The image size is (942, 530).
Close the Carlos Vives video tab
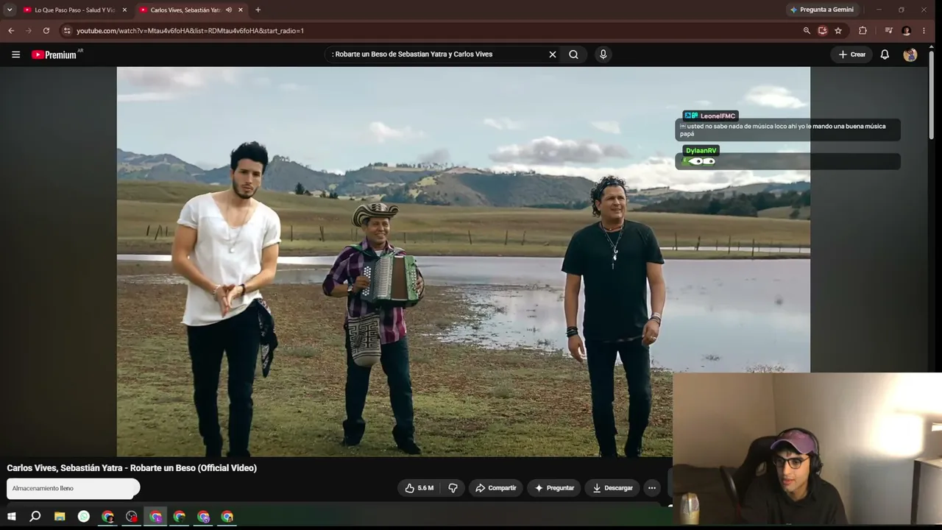[x=240, y=10]
